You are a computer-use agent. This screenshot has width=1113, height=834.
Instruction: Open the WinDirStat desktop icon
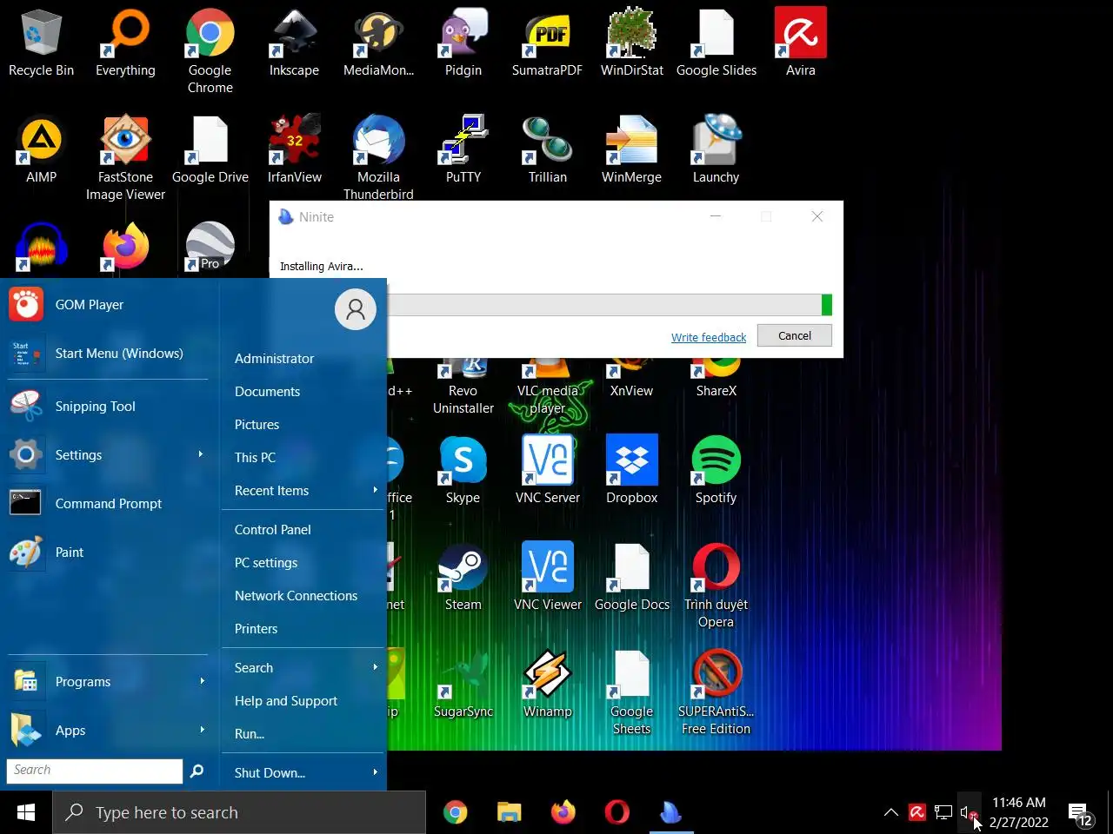tap(631, 43)
